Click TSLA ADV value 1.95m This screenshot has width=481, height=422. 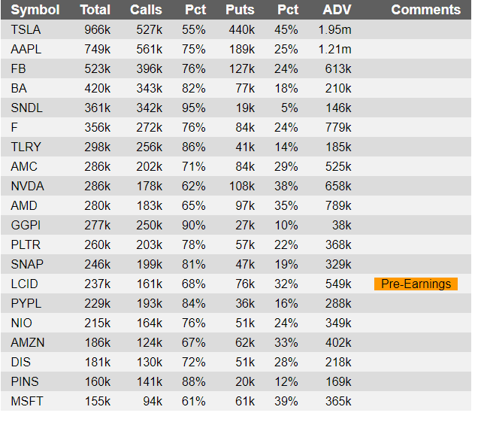coord(334,30)
